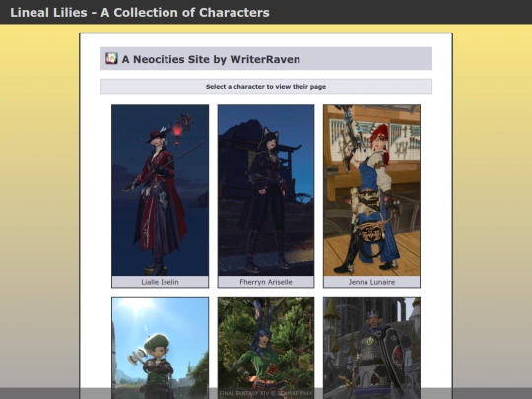This screenshot has width=532, height=399.
Task: Click the Jenna Lunaire name label
Action: [x=371, y=282]
